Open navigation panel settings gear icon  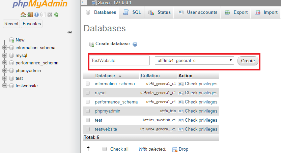click(x=50, y=14)
